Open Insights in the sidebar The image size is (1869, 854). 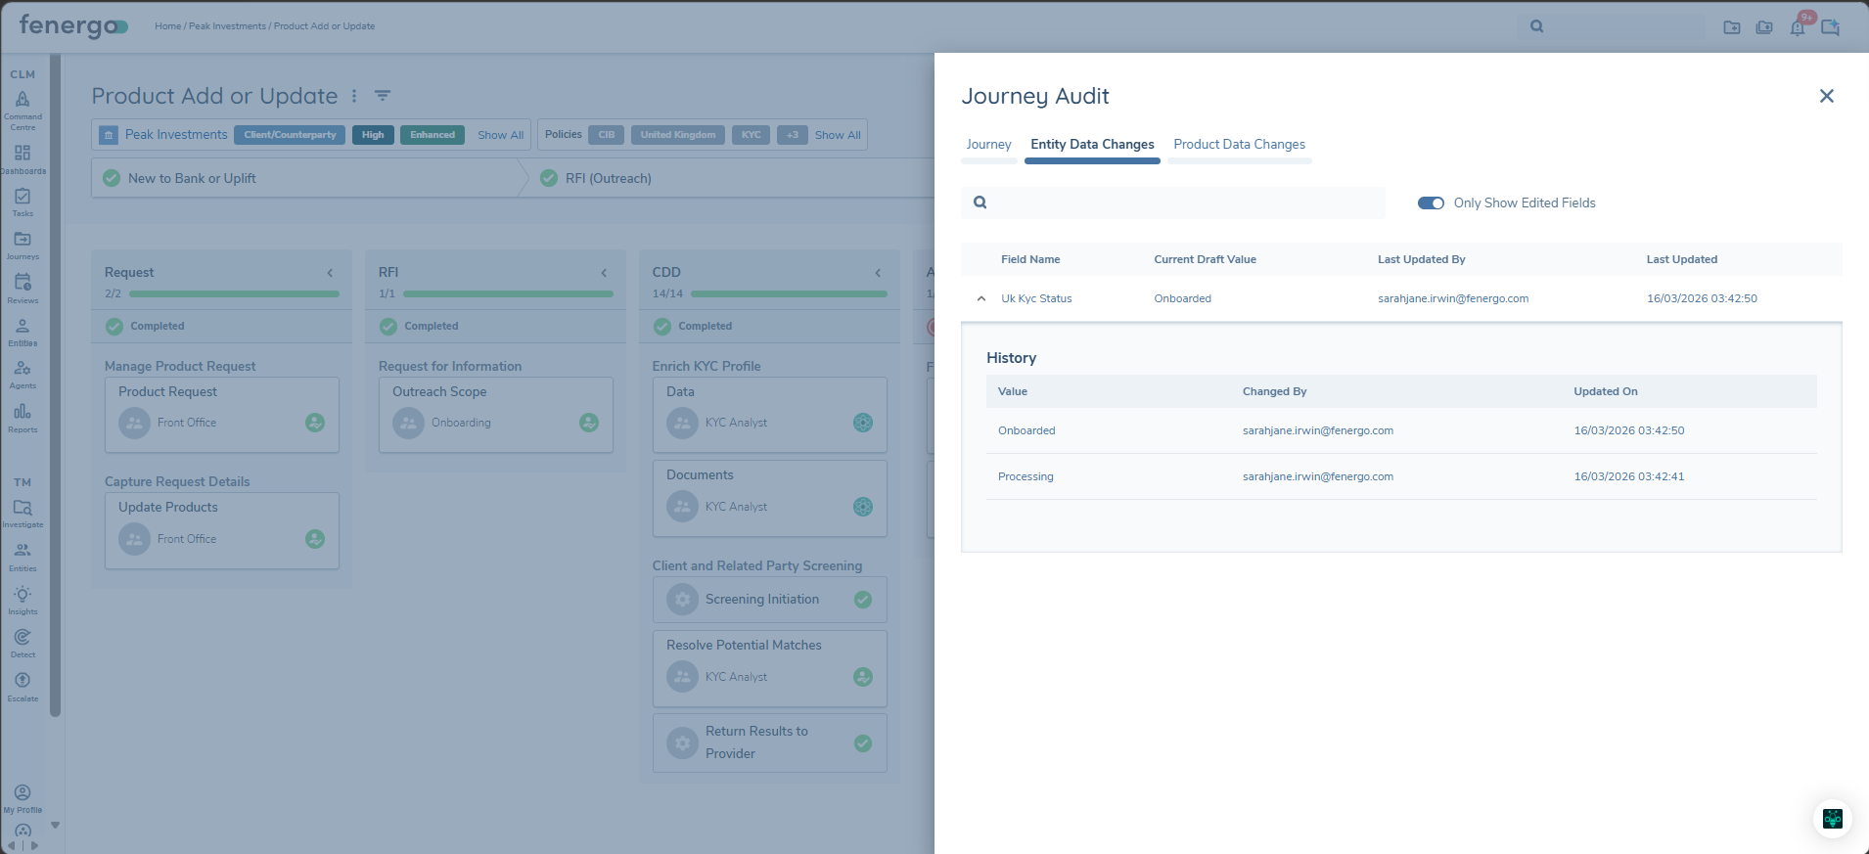click(x=23, y=601)
